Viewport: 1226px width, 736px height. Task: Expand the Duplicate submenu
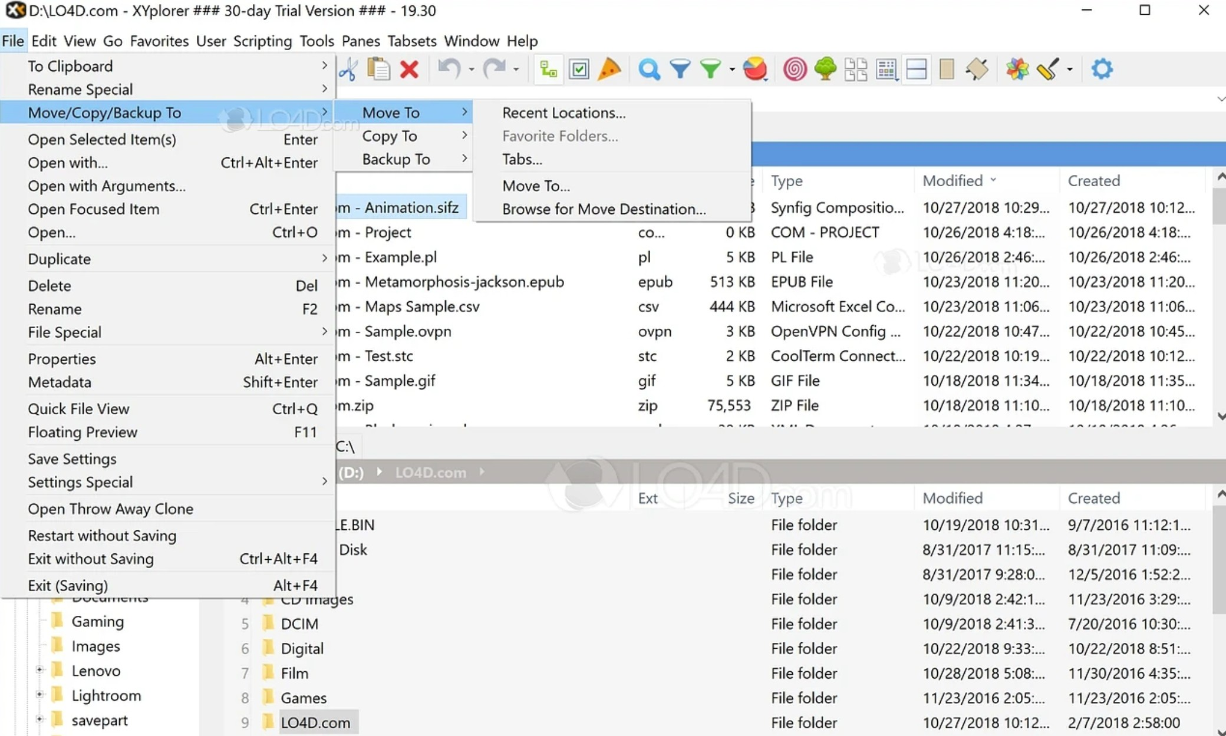tap(168, 259)
